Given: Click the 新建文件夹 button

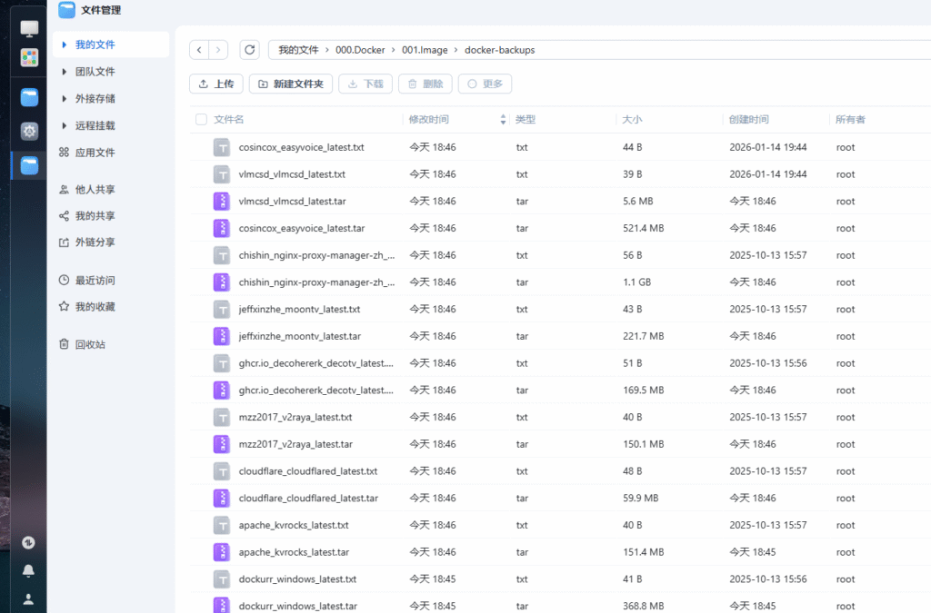Looking at the screenshot, I should tap(290, 84).
